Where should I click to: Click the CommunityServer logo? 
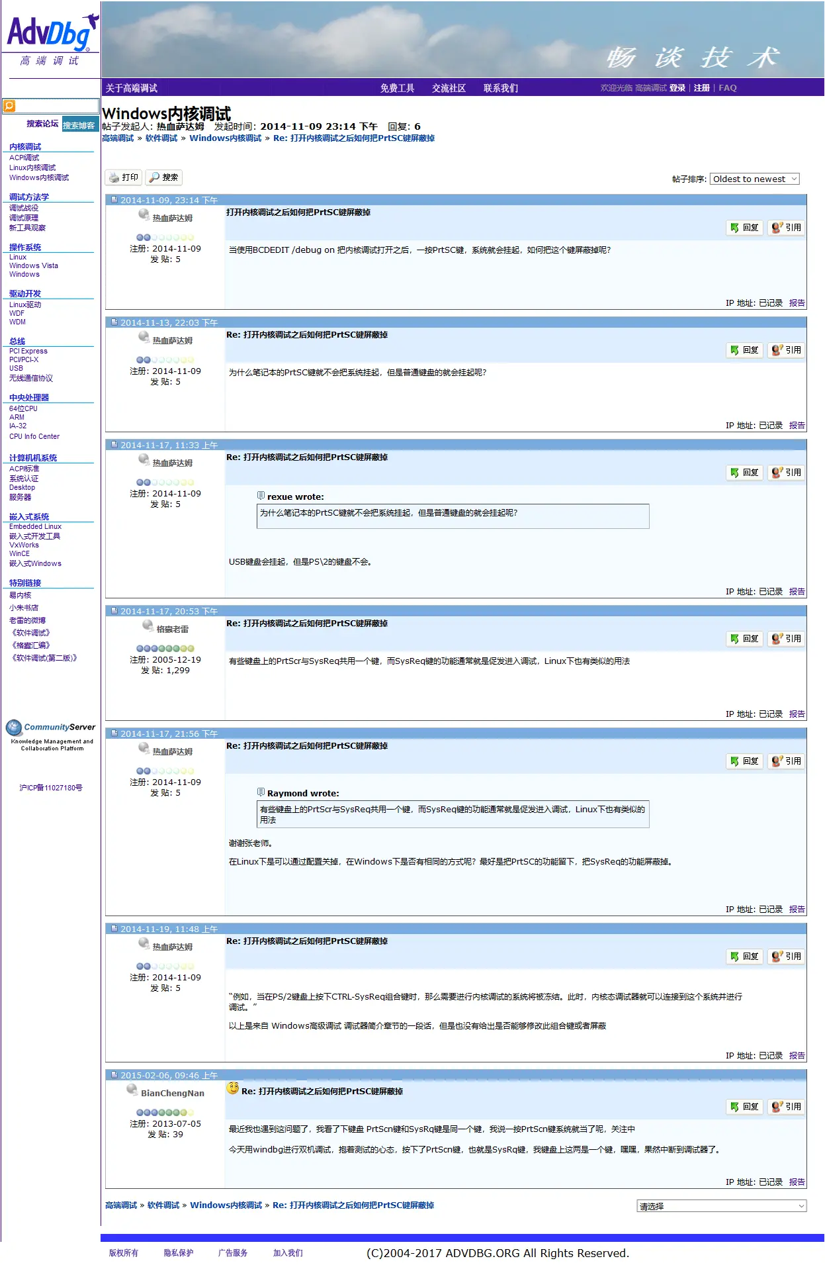click(x=51, y=735)
